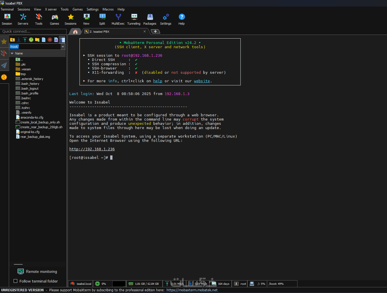Viewport: 387px width, 293px height.
Task: Click the Remote monitoring button
Action: 37,271
